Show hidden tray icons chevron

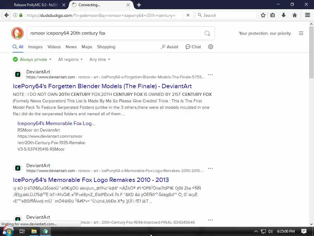(256, 231)
